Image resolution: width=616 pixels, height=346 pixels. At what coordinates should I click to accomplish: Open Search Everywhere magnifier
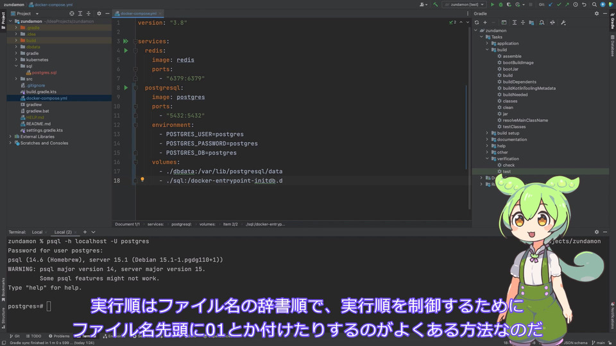[594, 4]
